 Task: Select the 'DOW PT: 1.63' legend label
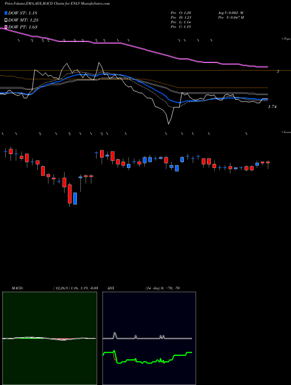pos(23,27)
